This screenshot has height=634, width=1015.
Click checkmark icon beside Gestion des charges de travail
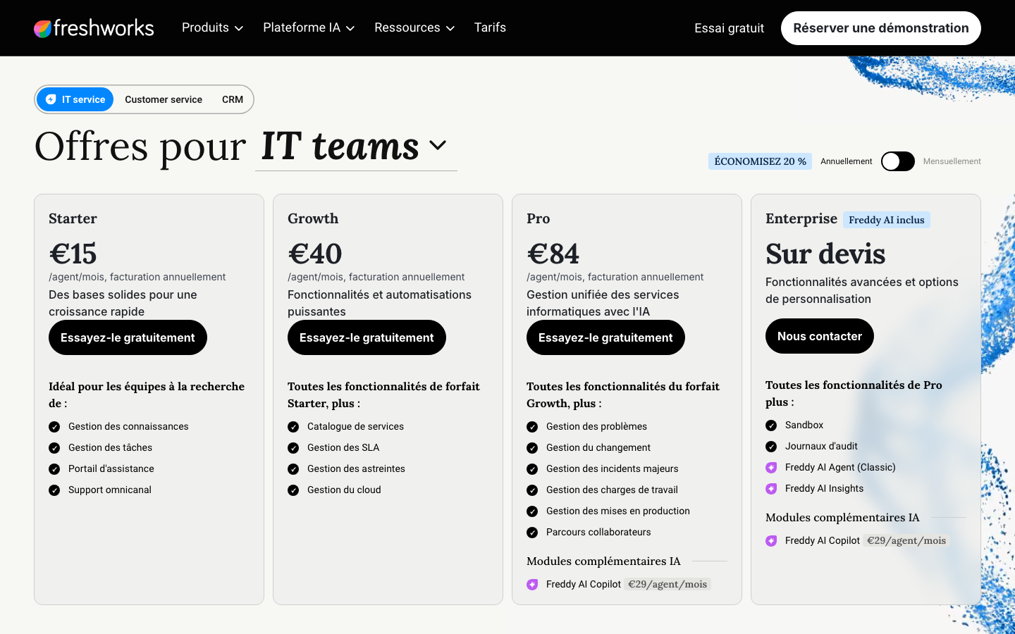coord(532,490)
